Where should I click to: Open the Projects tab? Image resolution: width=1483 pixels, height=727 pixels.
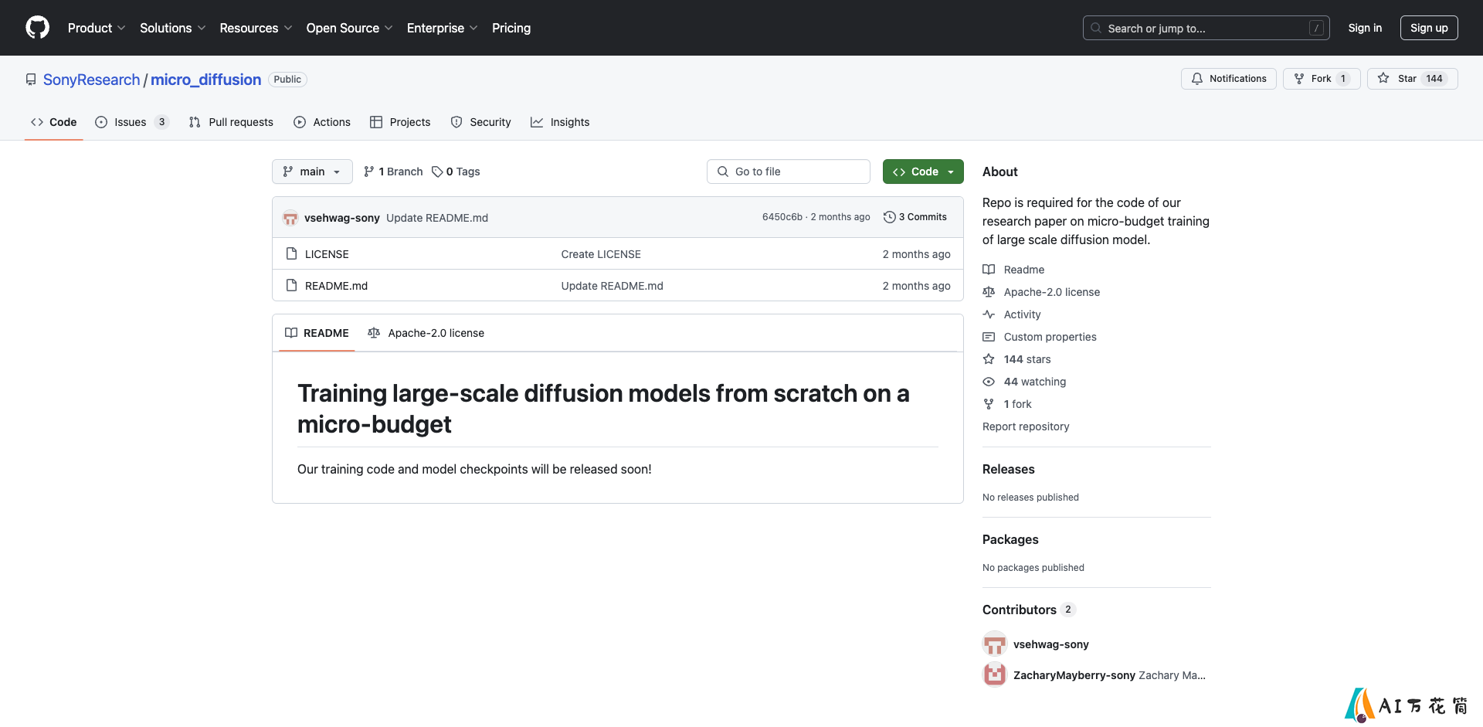(400, 122)
